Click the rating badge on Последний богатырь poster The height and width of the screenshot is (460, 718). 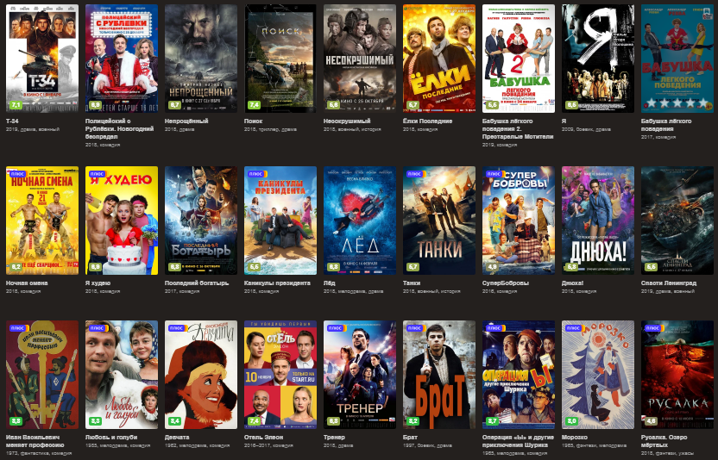[x=174, y=266]
